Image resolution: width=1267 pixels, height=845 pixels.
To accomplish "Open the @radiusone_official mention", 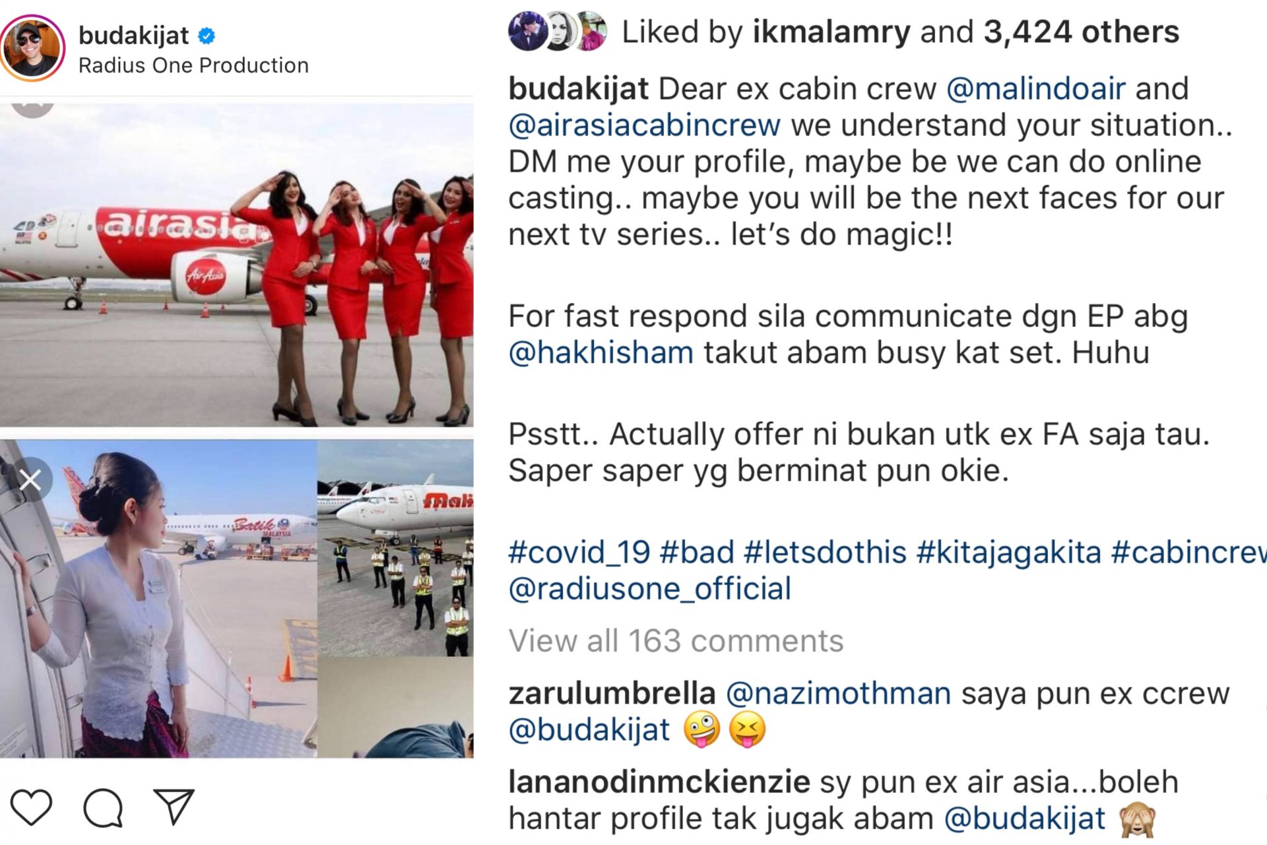I will pyautogui.click(x=649, y=588).
